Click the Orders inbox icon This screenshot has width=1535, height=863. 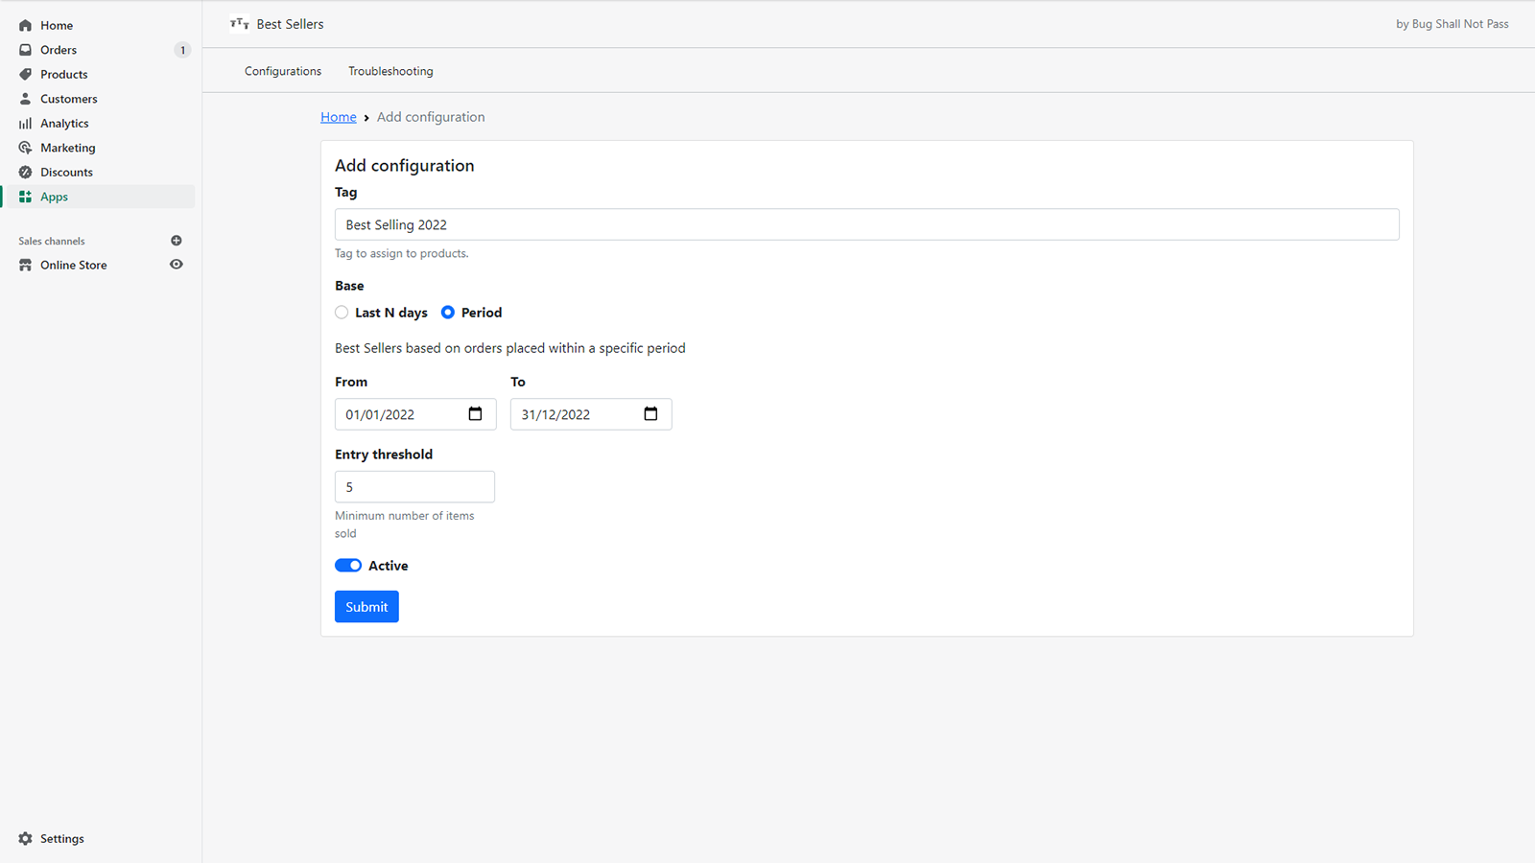(x=26, y=50)
